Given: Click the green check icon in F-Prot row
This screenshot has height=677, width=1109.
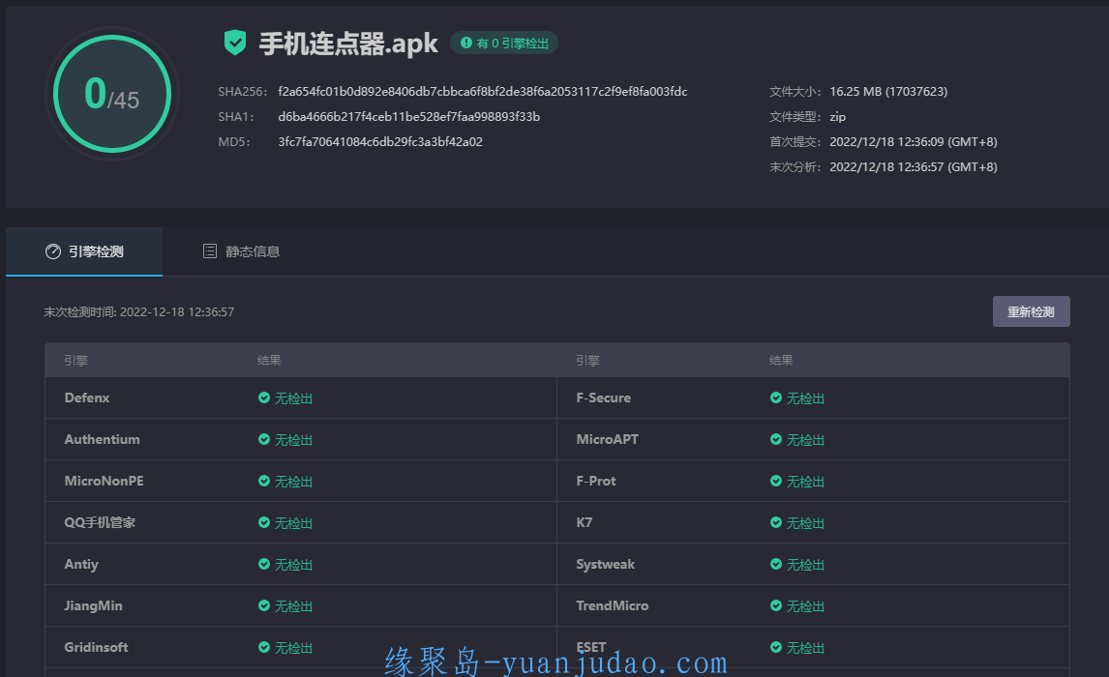Looking at the screenshot, I should pos(776,482).
